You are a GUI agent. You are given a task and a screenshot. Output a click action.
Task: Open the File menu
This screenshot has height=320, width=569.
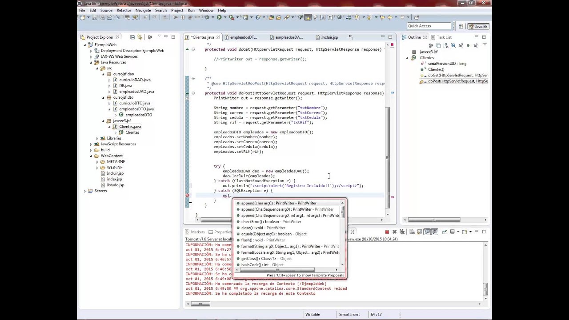pos(82,10)
